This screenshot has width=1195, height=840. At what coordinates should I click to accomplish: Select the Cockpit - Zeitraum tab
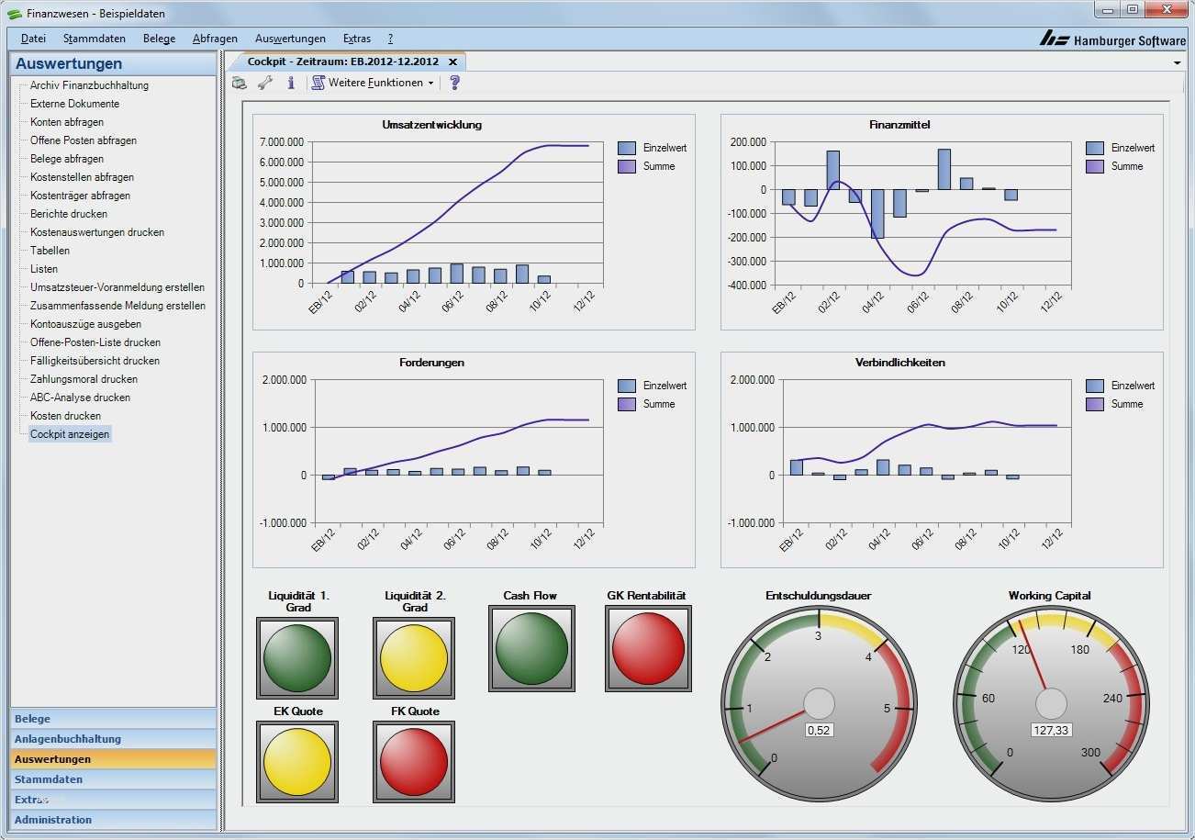click(343, 62)
